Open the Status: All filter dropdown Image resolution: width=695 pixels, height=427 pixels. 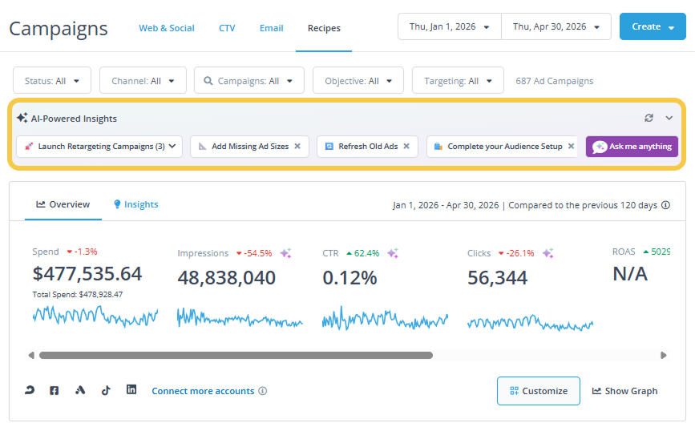click(52, 81)
